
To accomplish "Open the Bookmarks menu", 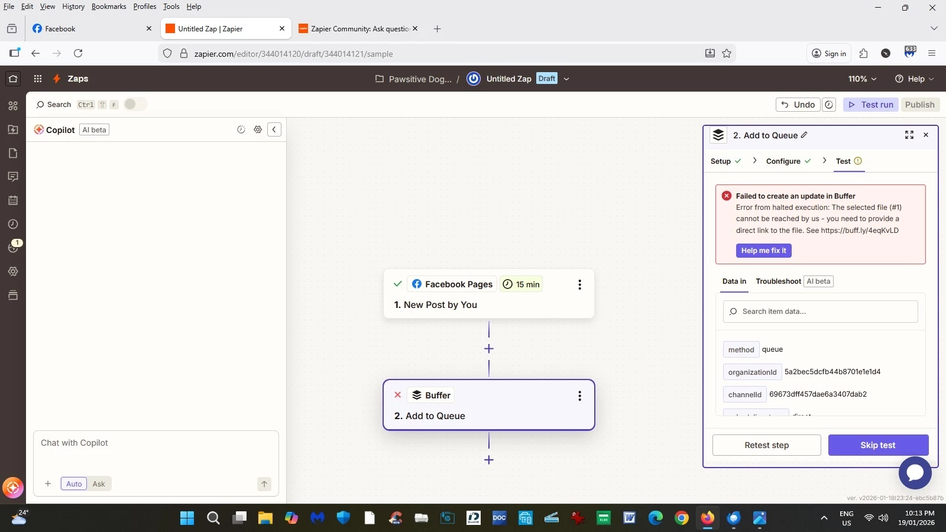I will [109, 7].
